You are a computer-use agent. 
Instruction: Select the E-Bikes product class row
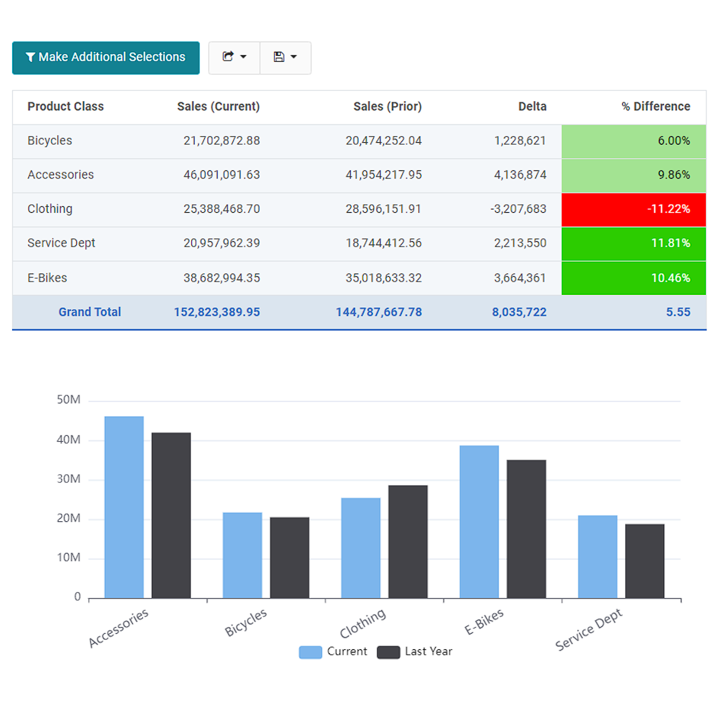click(47, 277)
